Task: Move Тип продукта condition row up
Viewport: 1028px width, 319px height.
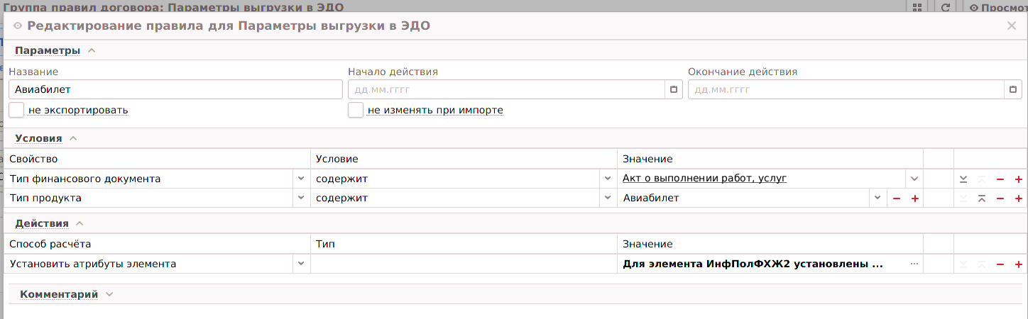Action: (x=982, y=198)
